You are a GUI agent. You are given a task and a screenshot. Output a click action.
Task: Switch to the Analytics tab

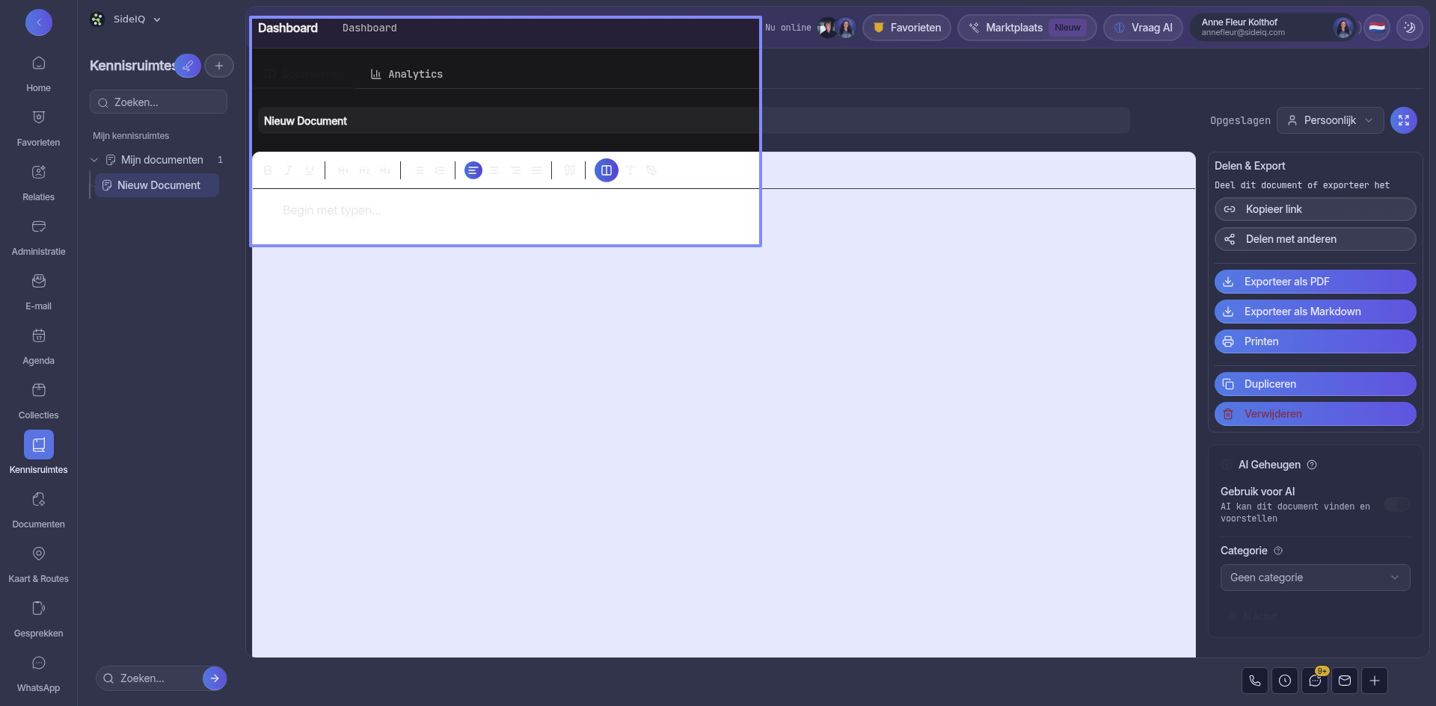point(407,74)
